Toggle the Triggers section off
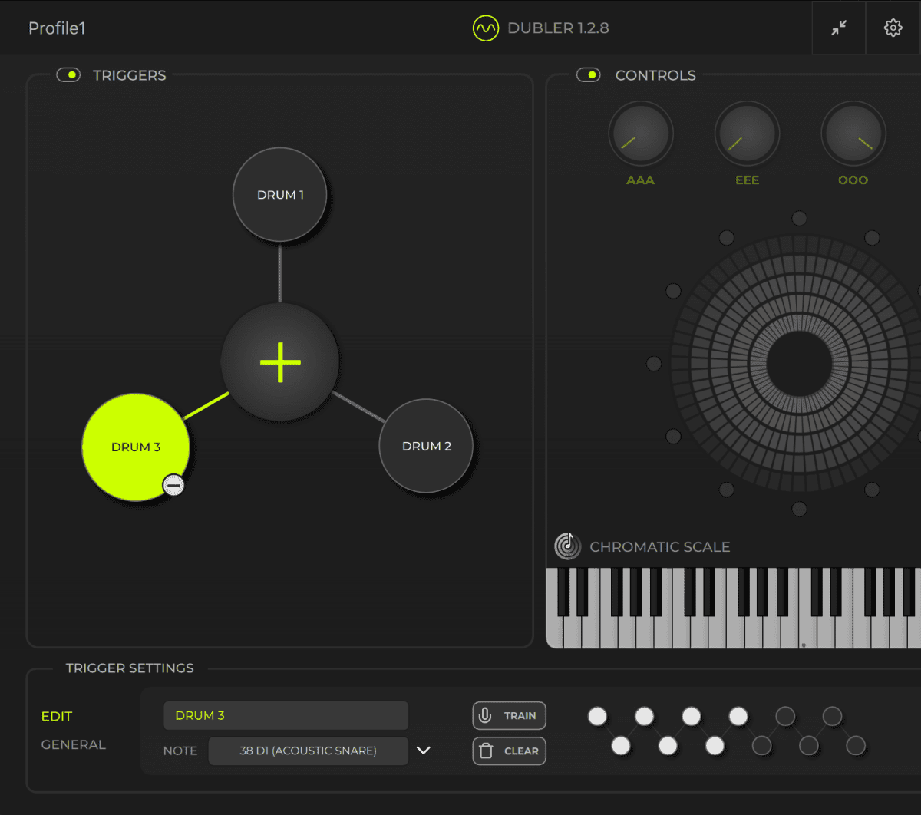The width and height of the screenshot is (921, 815). (x=68, y=75)
